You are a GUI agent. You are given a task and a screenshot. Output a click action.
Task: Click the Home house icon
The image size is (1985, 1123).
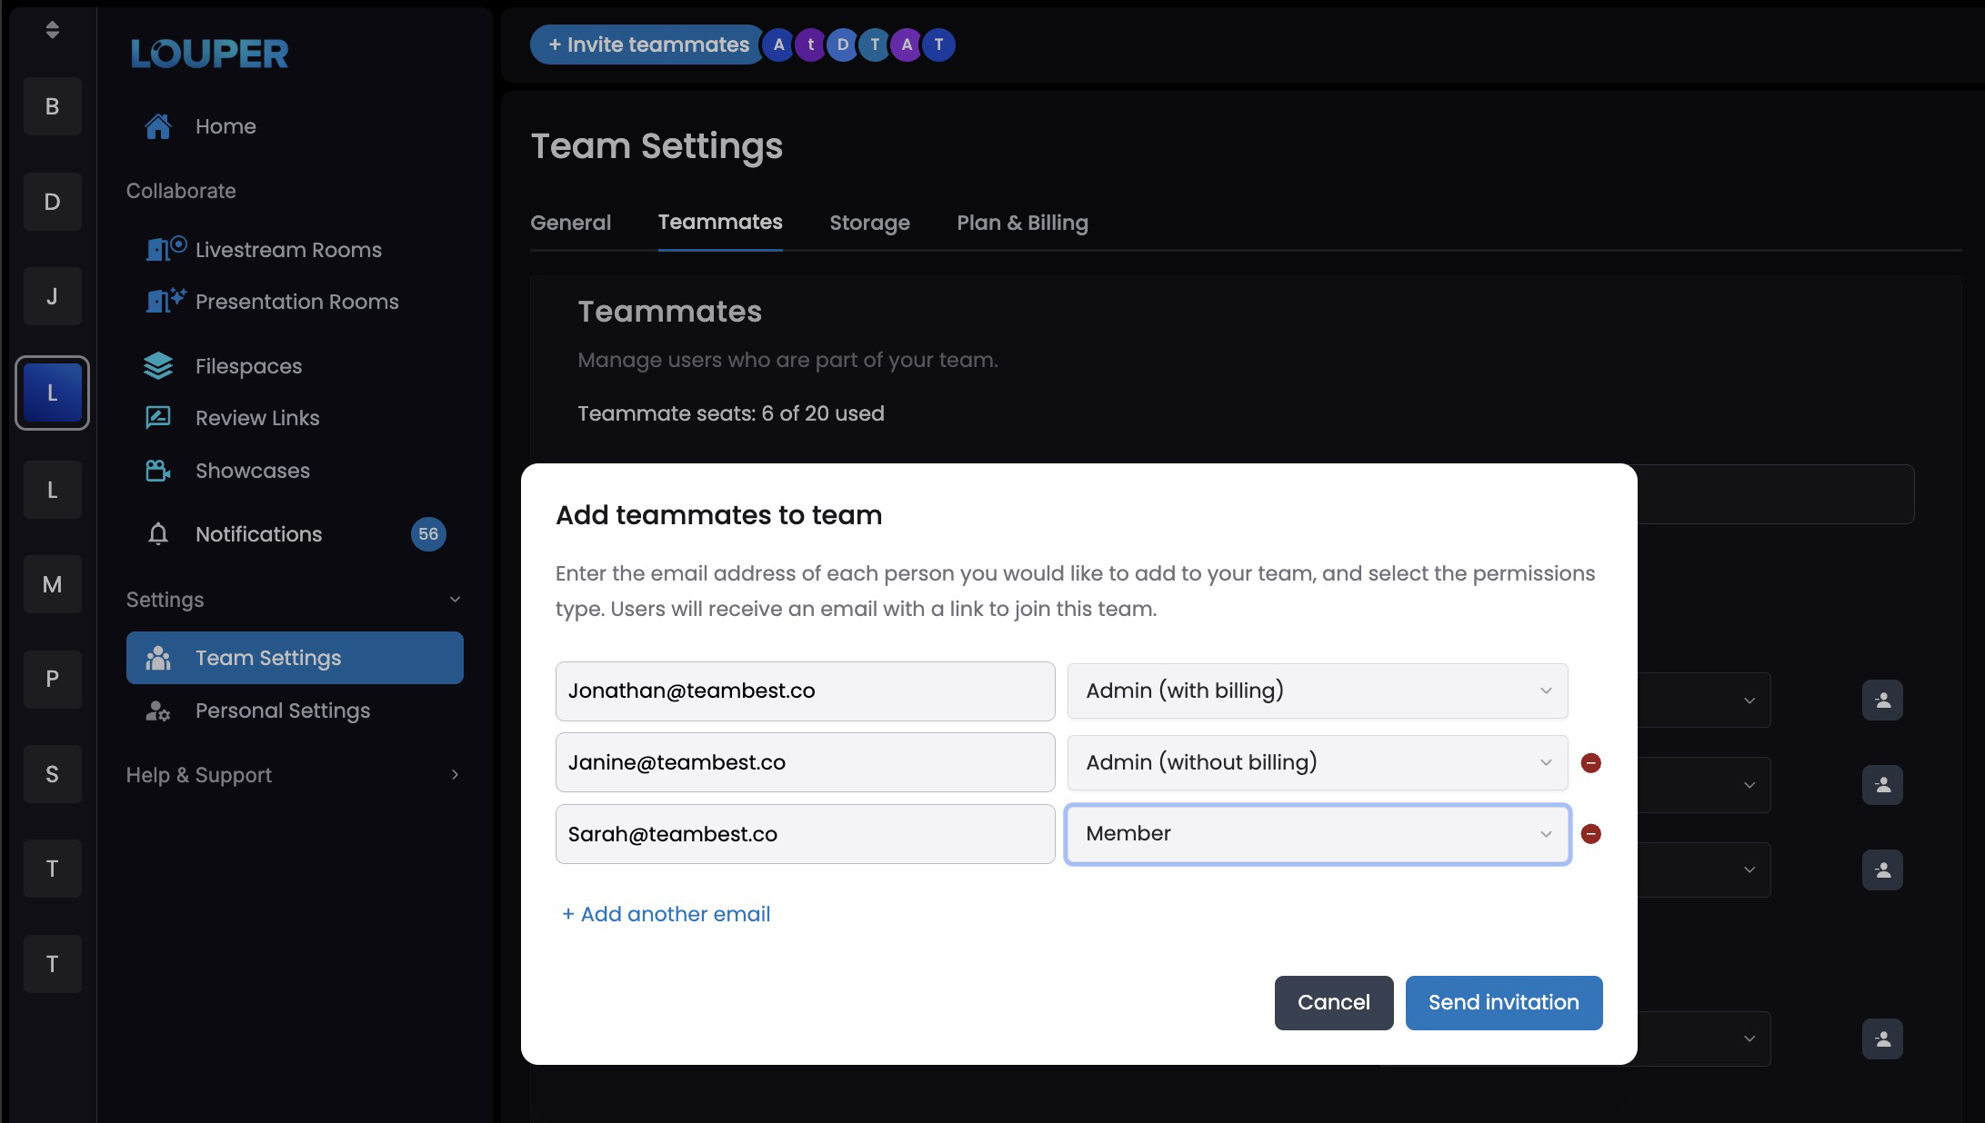click(x=158, y=126)
